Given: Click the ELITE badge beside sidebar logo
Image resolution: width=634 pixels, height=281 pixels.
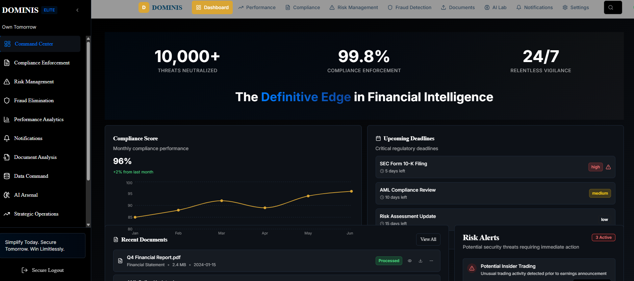Looking at the screenshot, I should pyautogui.click(x=49, y=10).
